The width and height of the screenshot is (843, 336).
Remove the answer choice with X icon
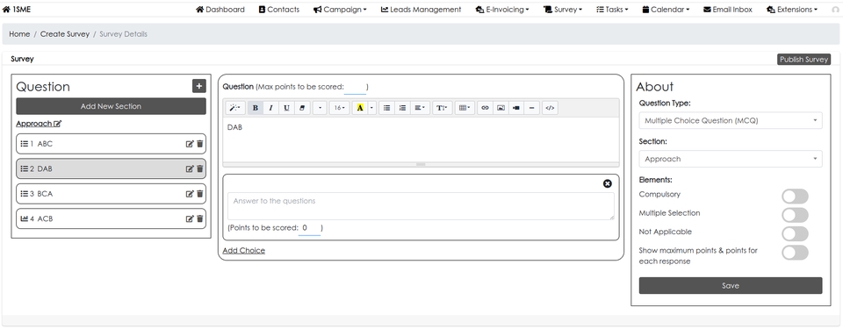(x=608, y=183)
